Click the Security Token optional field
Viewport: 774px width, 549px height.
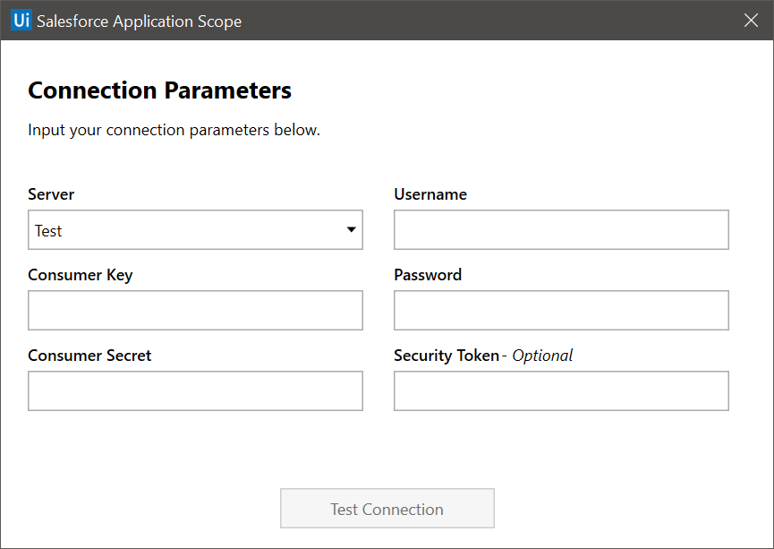pyautogui.click(x=561, y=390)
